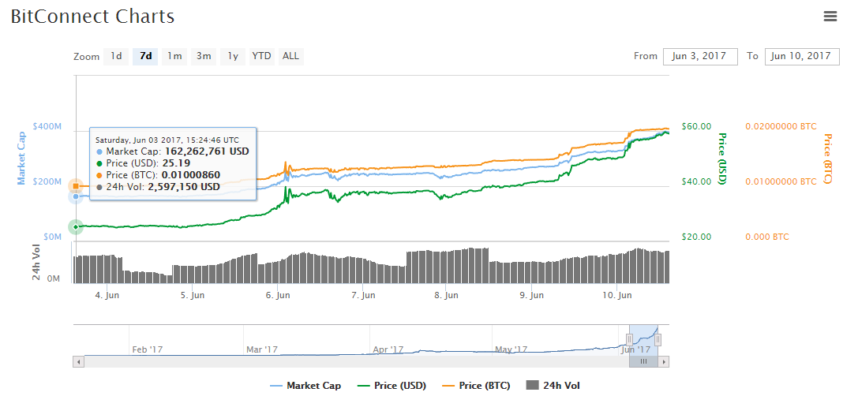
Task: Click the 6. Jun date label
Action: pos(279,295)
